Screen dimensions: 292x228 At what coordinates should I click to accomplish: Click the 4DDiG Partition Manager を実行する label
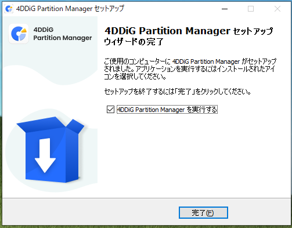click(x=167, y=110)
